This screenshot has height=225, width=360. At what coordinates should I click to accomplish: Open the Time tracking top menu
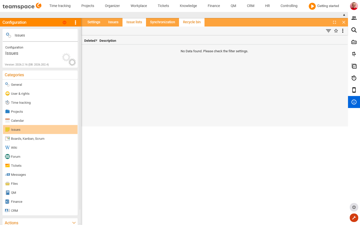coord(60,6)
